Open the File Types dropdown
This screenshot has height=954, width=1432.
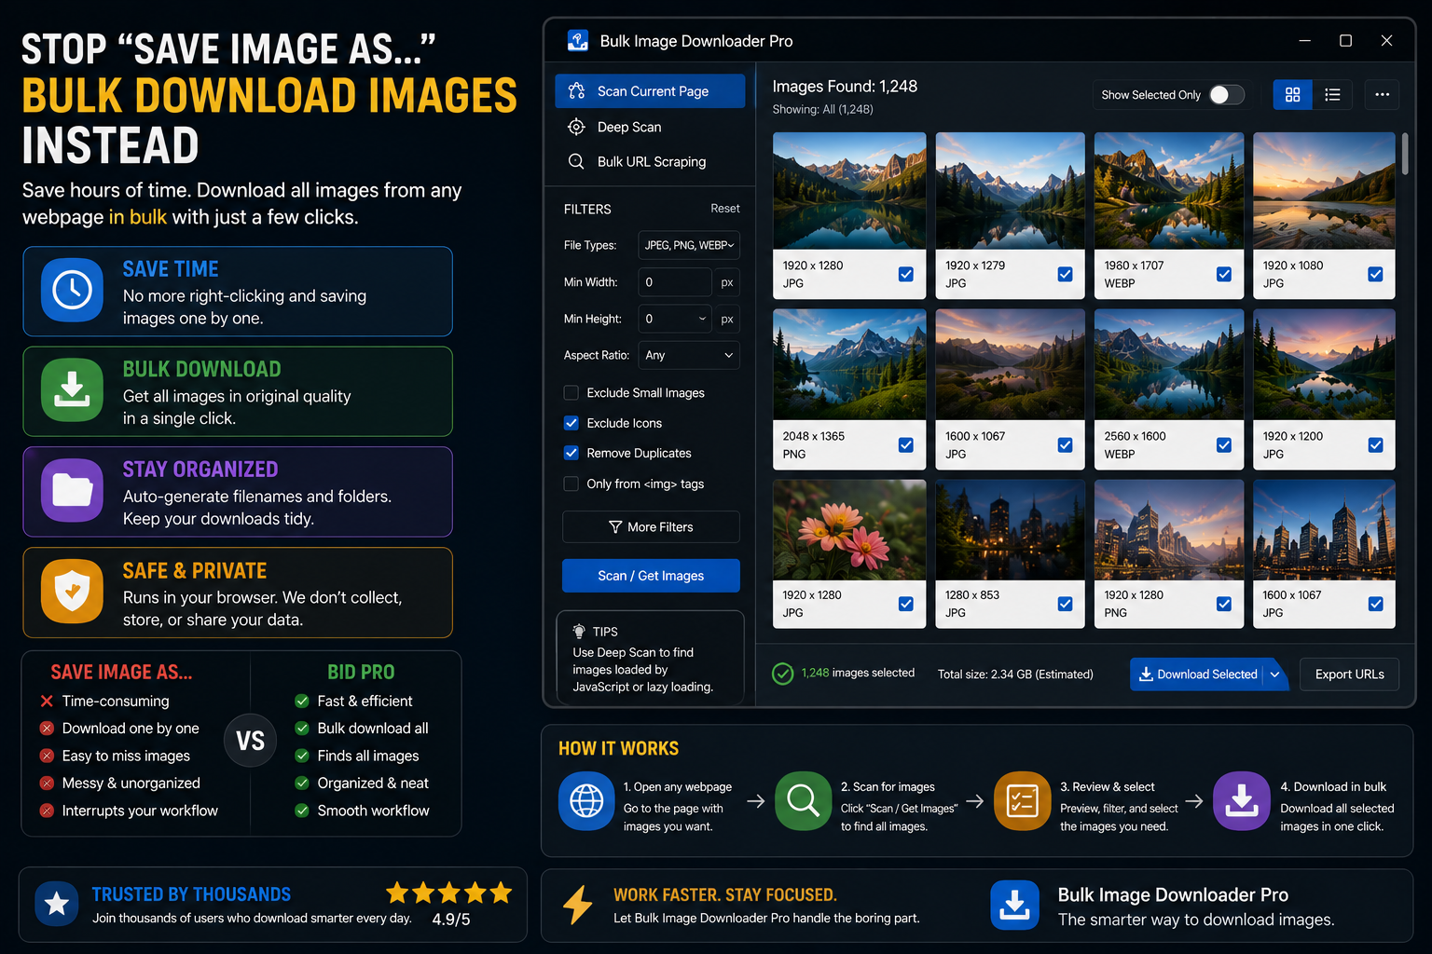pos(689,245)
